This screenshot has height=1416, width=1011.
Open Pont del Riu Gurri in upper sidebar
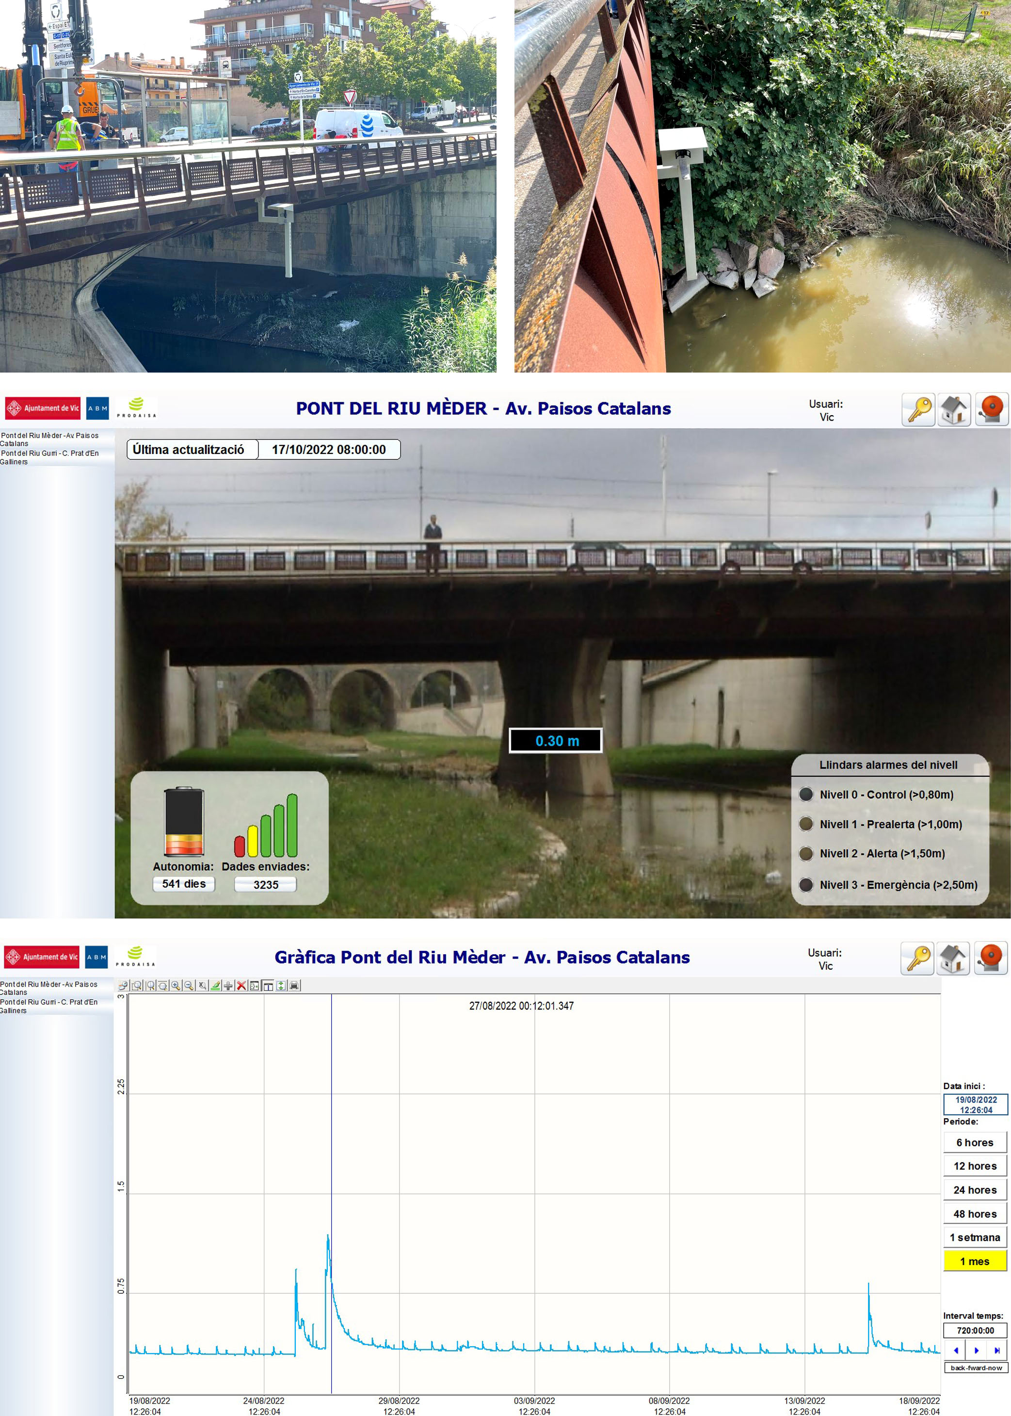pyautogui.click(x=49, y=457)
